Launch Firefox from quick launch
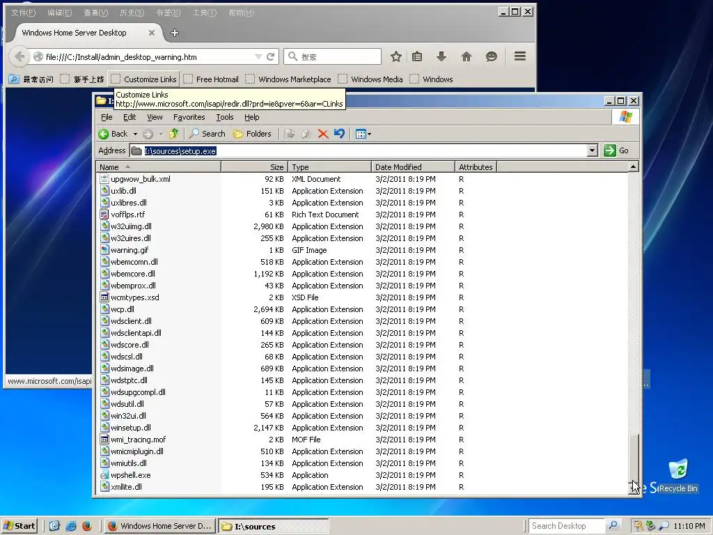The width and height of the screenshot is (713, 535). pyautogui.click(x=87, y=526)
